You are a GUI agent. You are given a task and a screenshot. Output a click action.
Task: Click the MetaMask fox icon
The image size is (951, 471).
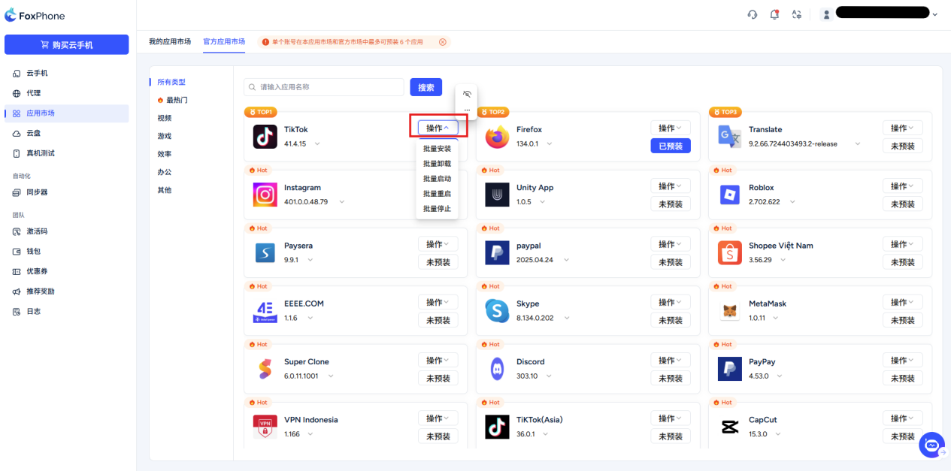tap(729, 310)
